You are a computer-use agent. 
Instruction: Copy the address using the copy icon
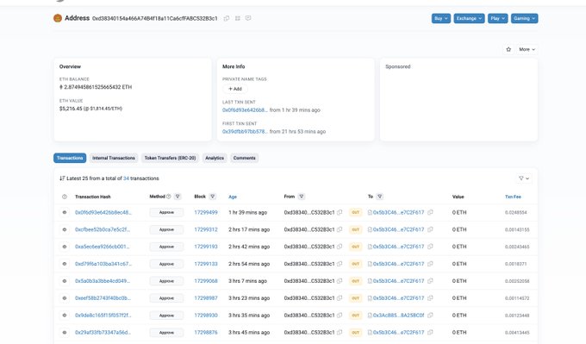pos(227,18)
